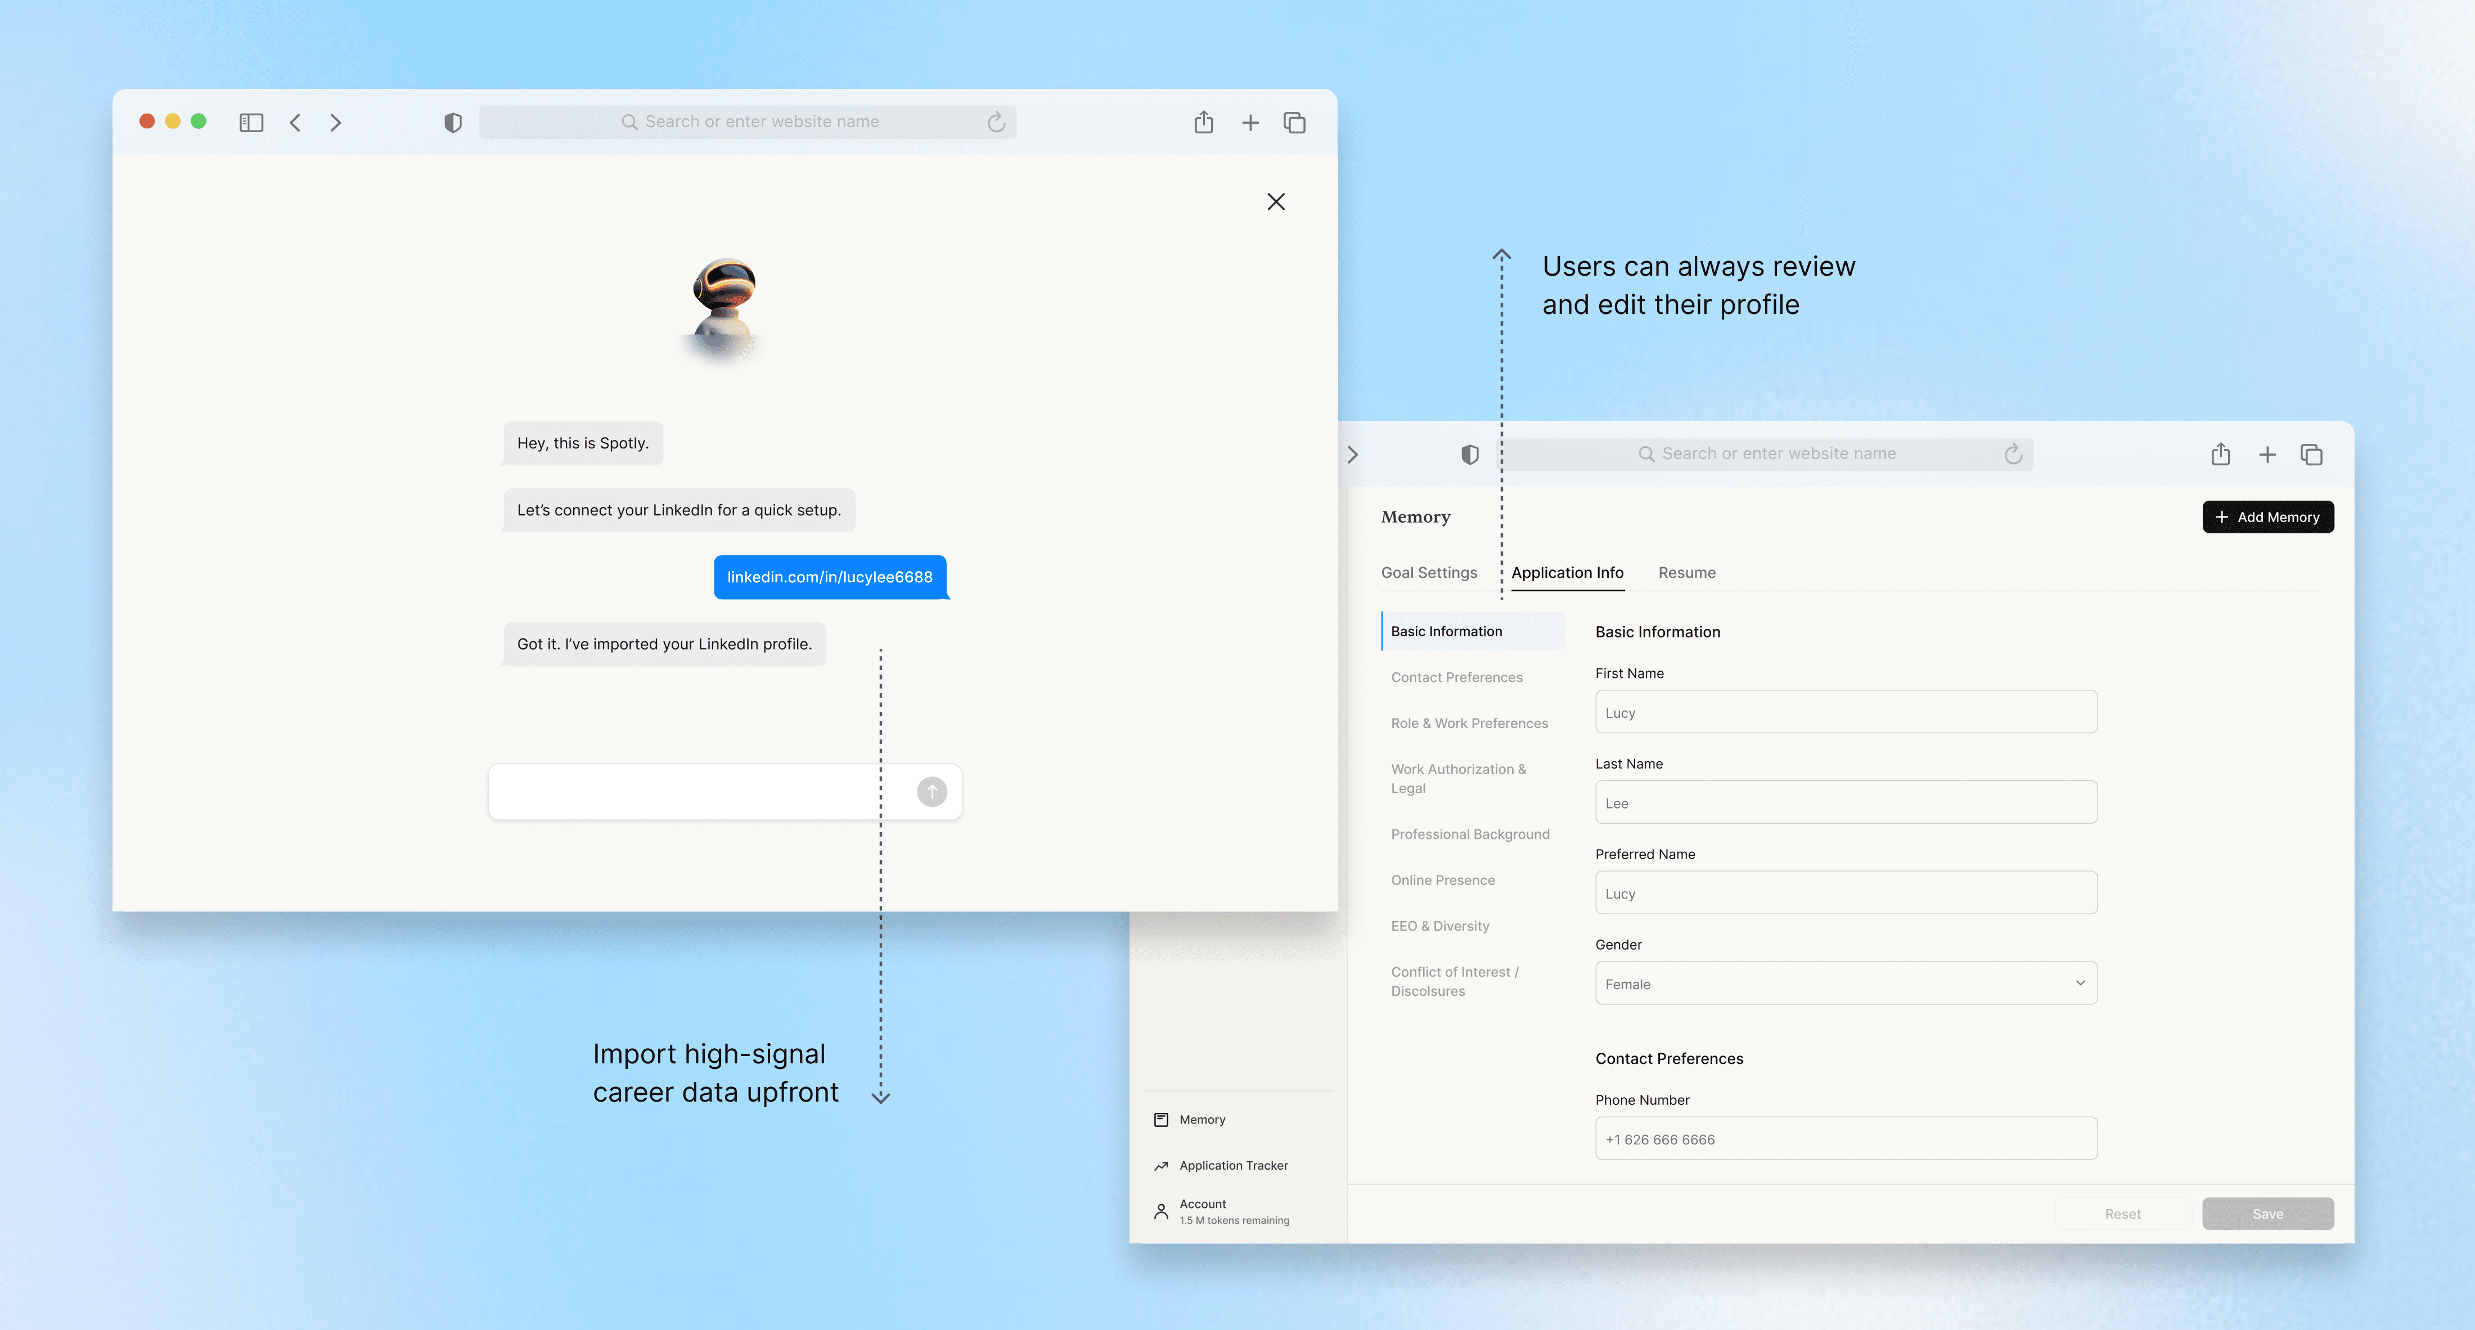Go back in the left browser window

coord(296,122)
